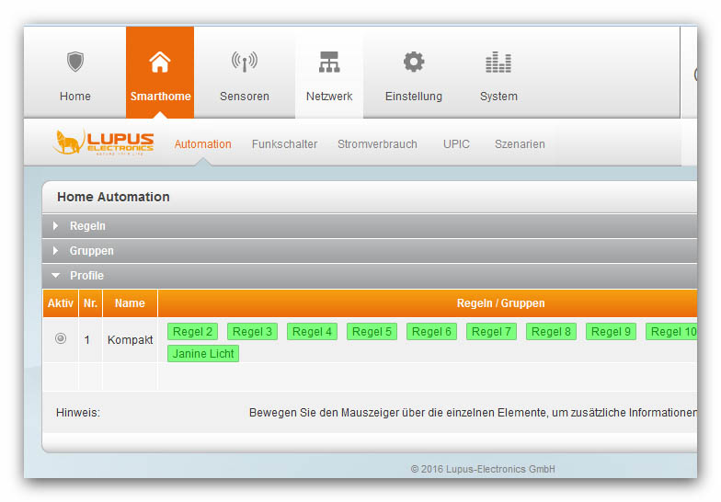The height and width of the screenshot is (502, 721).
Task: Click the System equalizer bars icon
Action: tap(498, 63)
